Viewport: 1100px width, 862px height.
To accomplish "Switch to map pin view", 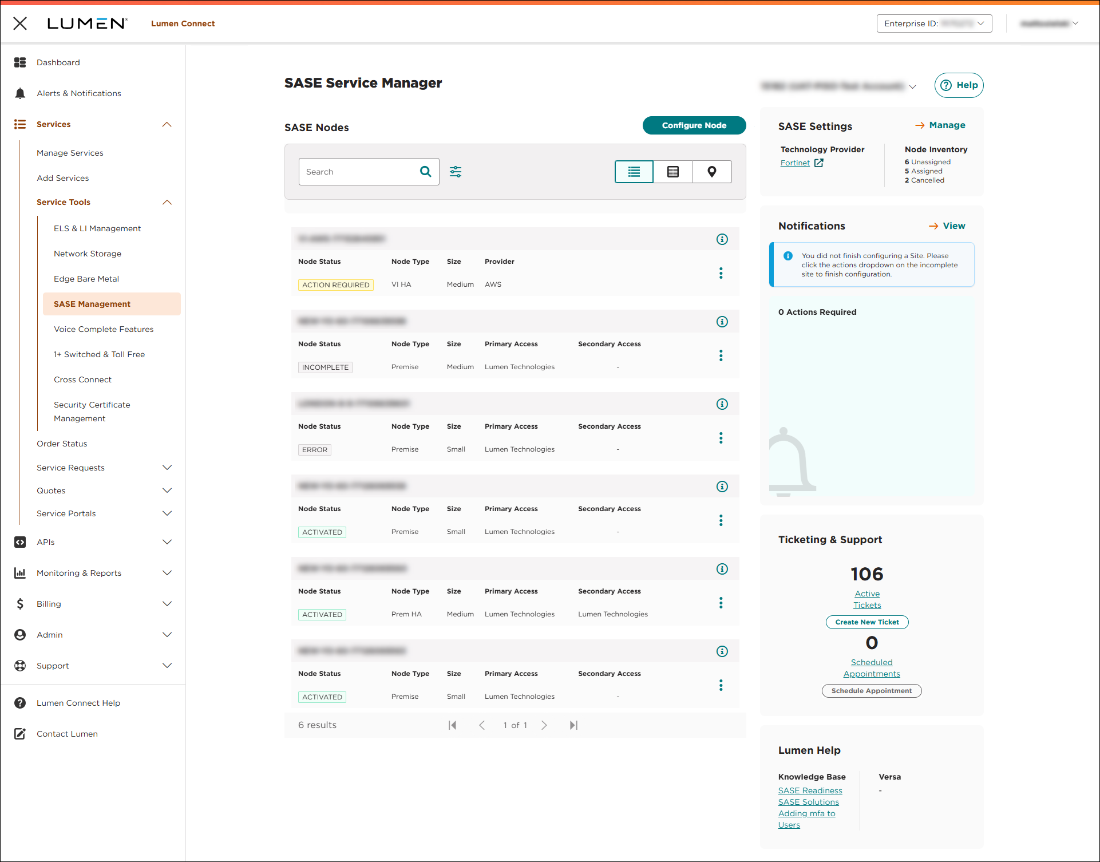I will click(x=712, y=172).
